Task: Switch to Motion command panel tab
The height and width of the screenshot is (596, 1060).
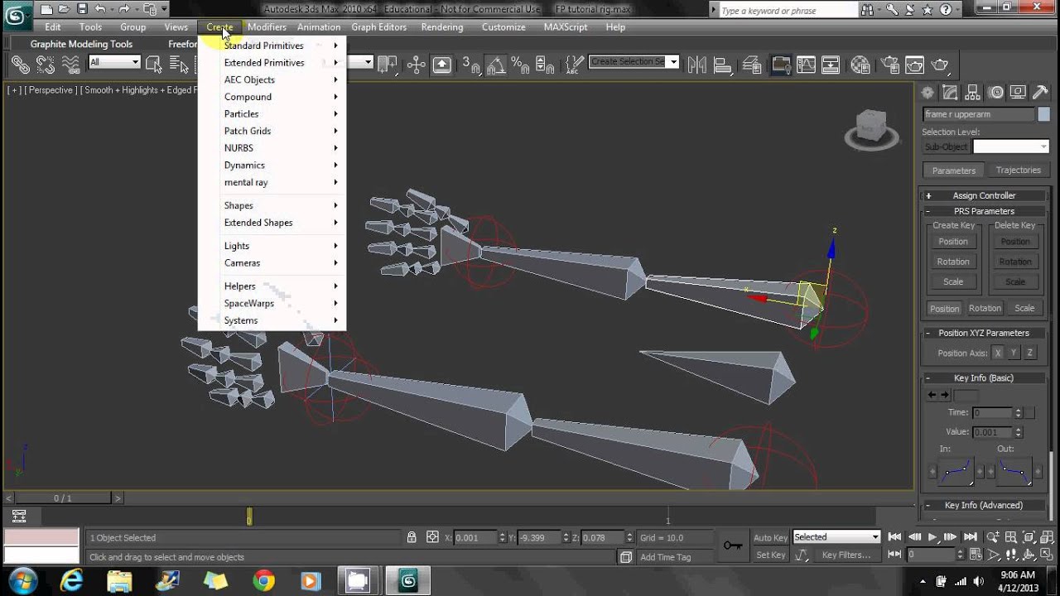Action: 995,93
